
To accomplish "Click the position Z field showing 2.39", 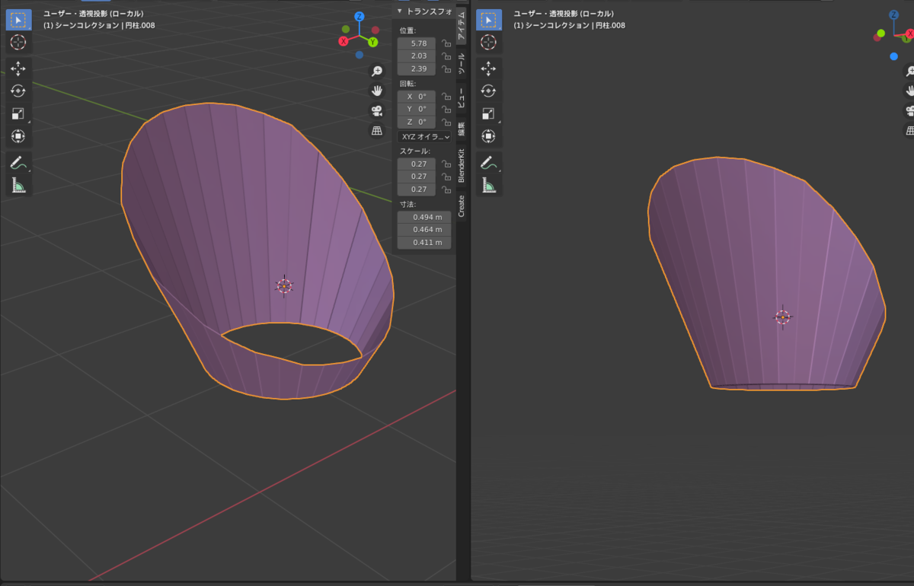I will coord(417,69).
